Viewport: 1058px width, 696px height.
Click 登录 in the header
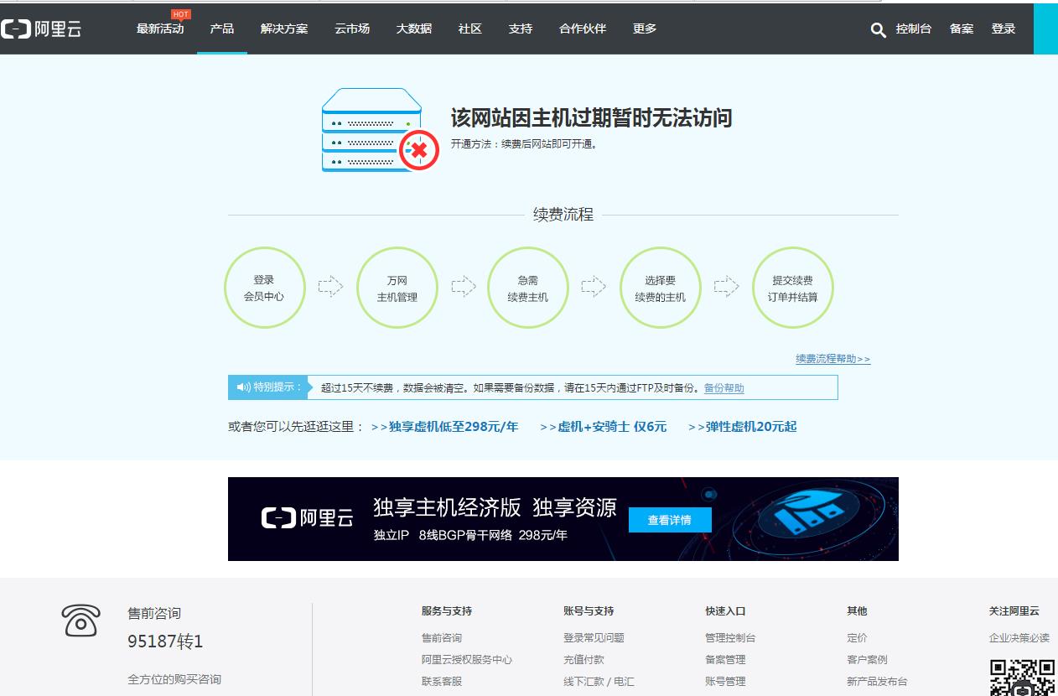[1004, 29]
